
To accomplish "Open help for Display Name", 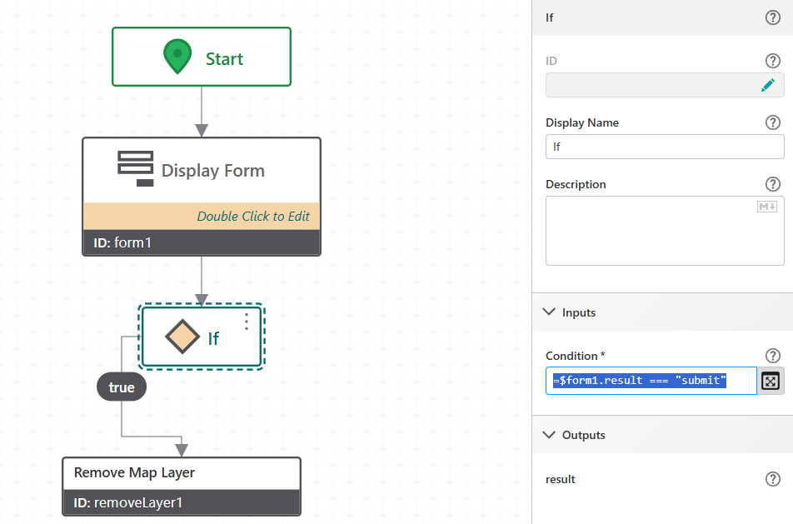I will click(772, 122).
